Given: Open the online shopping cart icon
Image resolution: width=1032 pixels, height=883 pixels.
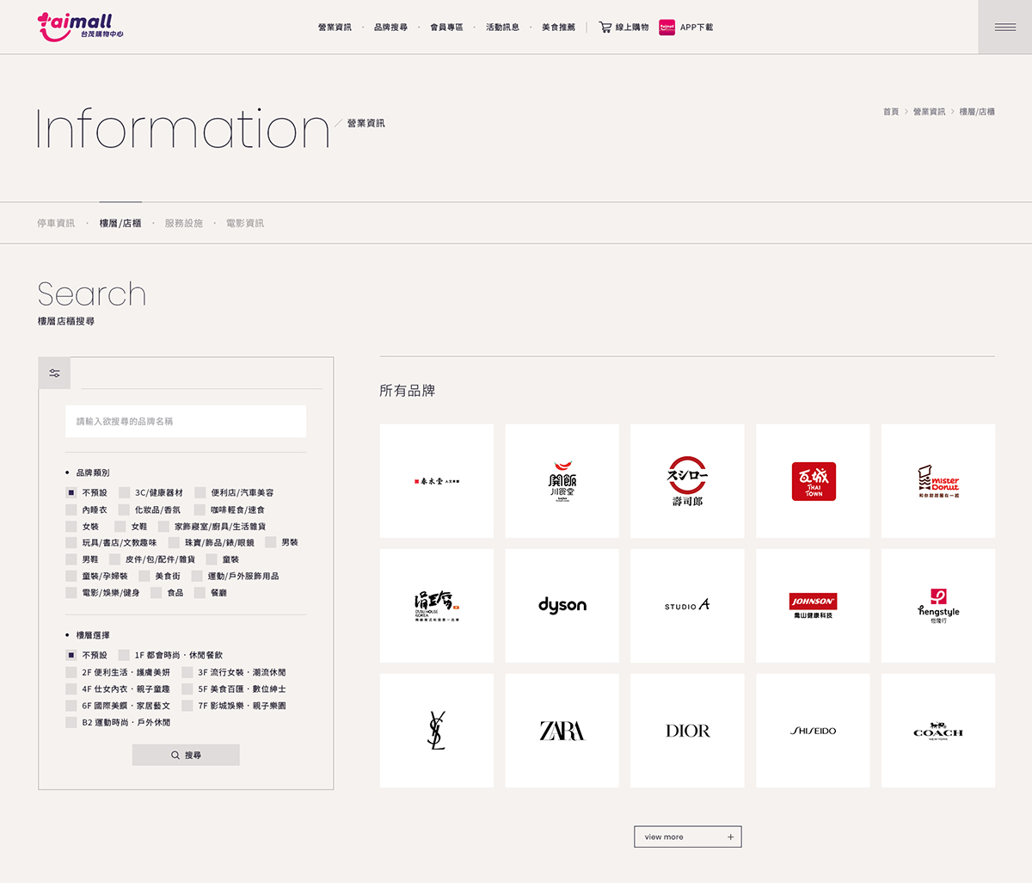Looking at the screenshot, I should [x=605, y=27].
